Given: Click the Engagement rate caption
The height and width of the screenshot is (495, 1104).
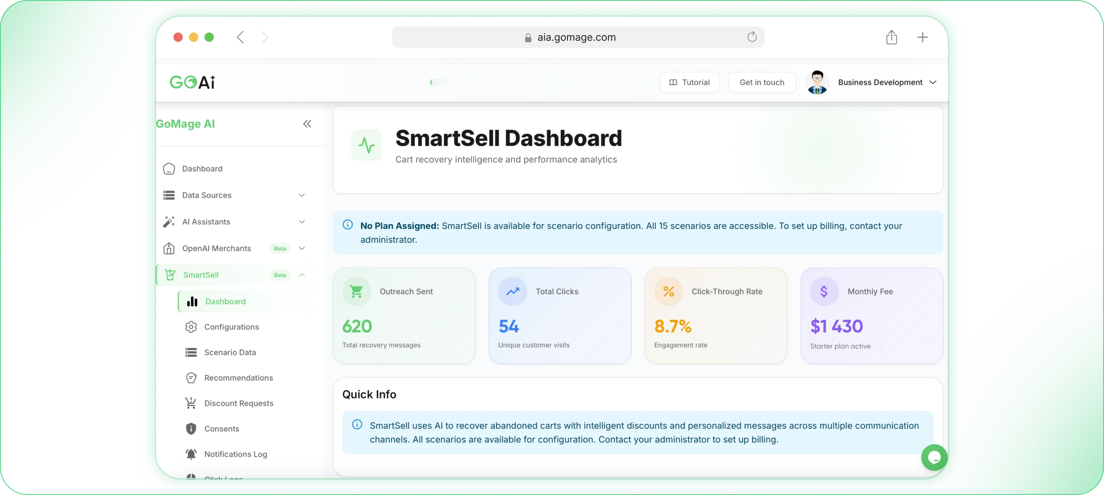Looking at the screenshot, I should click(x=681, y=345).
